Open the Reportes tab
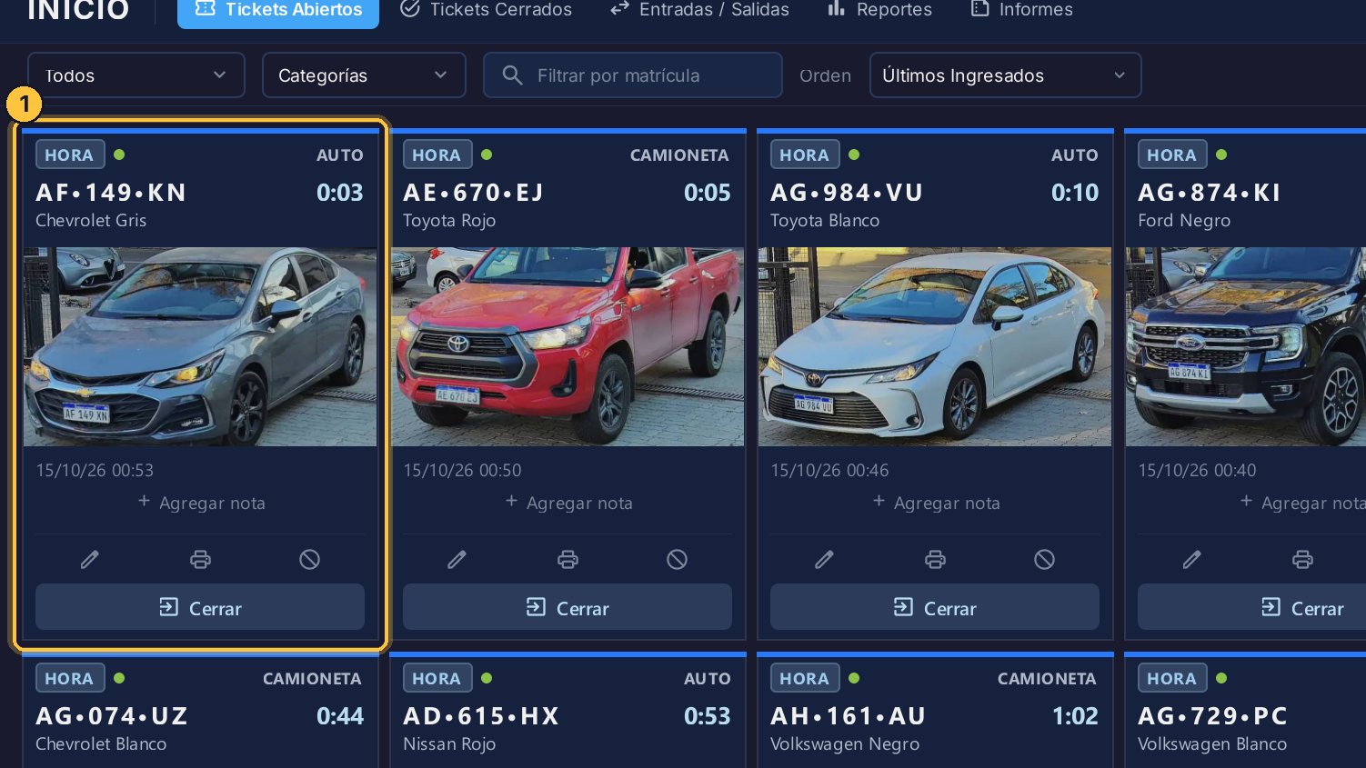The image size is (1366, 768). pos(879,10)
